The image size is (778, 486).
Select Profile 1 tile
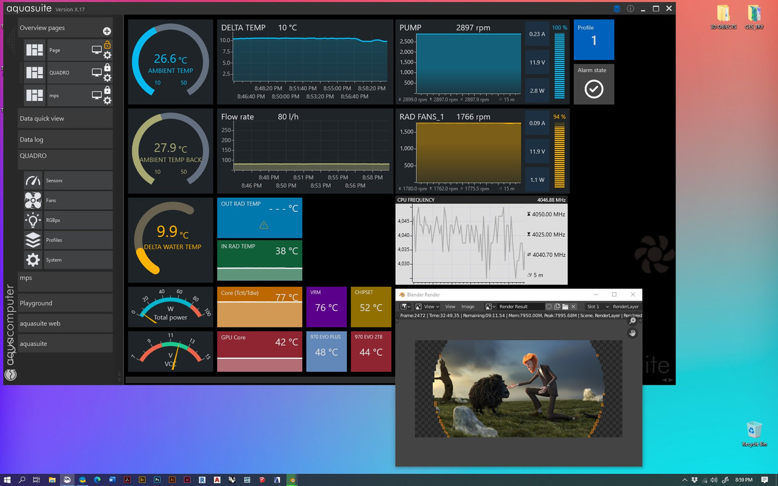[x=594, y=39]
